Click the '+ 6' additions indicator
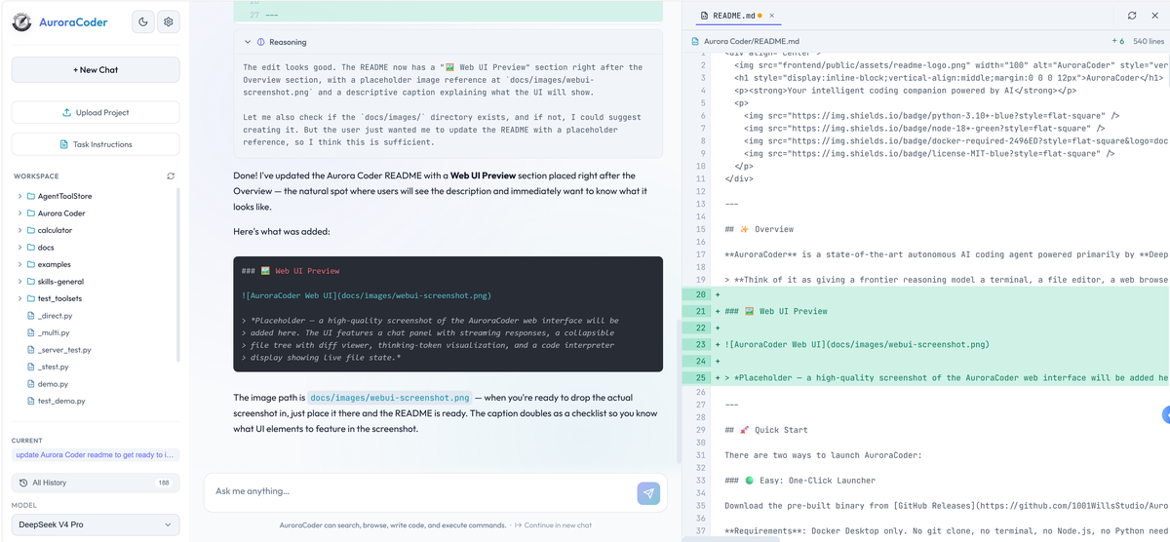This screenshot has width=1170, height=542. tap(1117, 42)
